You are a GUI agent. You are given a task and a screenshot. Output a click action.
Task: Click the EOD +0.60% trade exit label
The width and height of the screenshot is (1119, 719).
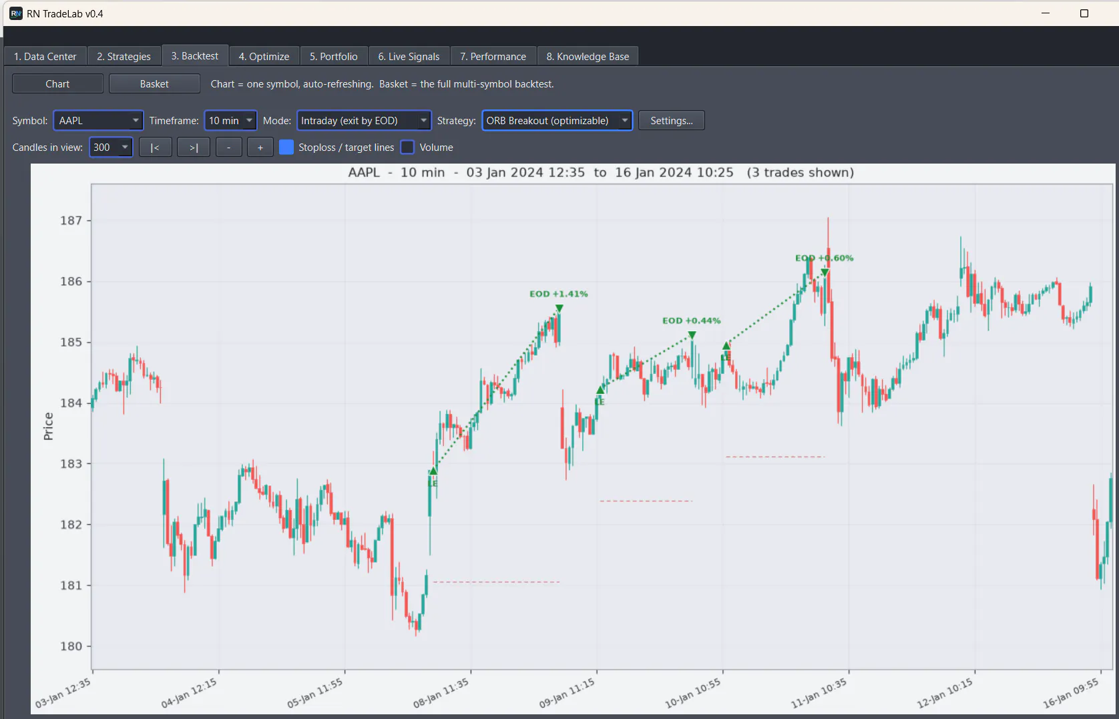pos(825,258)
